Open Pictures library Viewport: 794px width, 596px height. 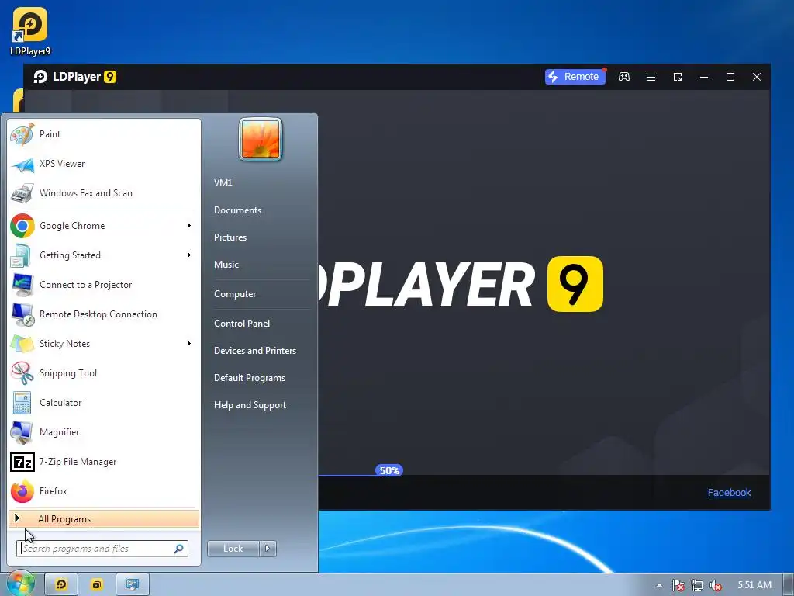pos(230,237)
